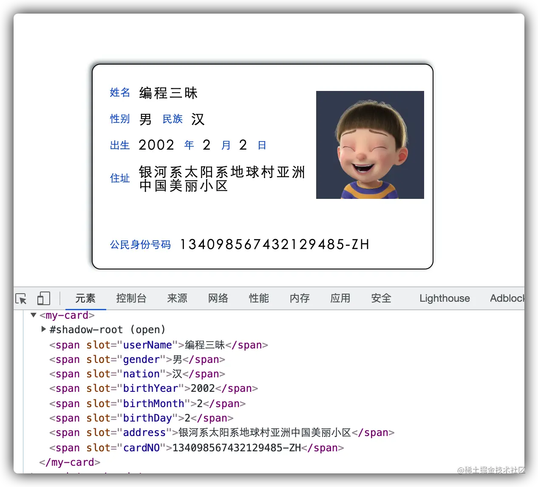Screen dimensions: 538x487
Task: Click the 日 label on the card
Action: [262, 145]
